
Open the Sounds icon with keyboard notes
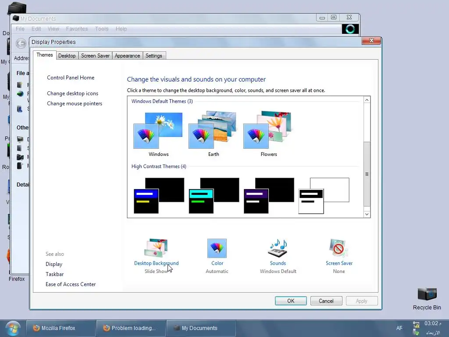[x=278, y=248]
